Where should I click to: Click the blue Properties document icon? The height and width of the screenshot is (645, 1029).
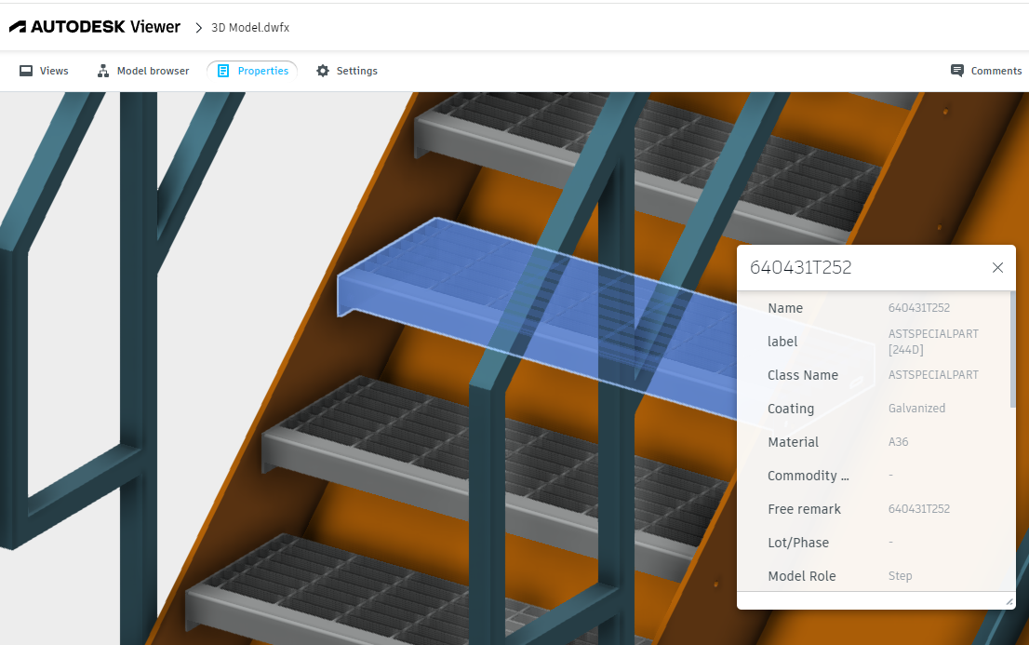coord(222,71)
